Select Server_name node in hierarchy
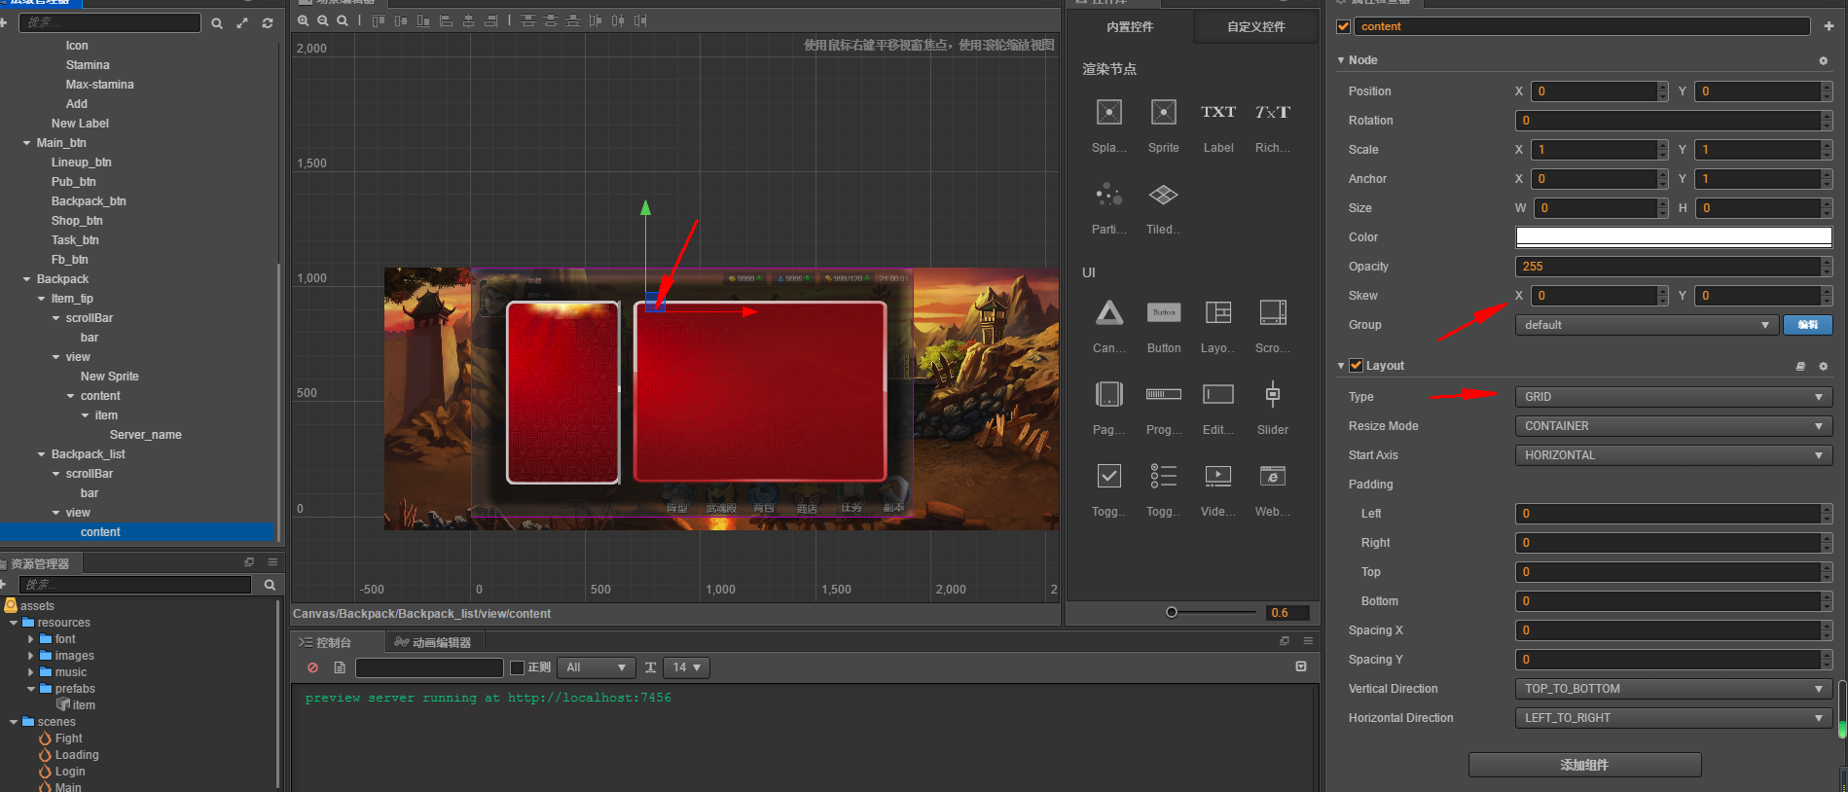This screenshot has height=792, width=1848. click(x=146, y=435)
